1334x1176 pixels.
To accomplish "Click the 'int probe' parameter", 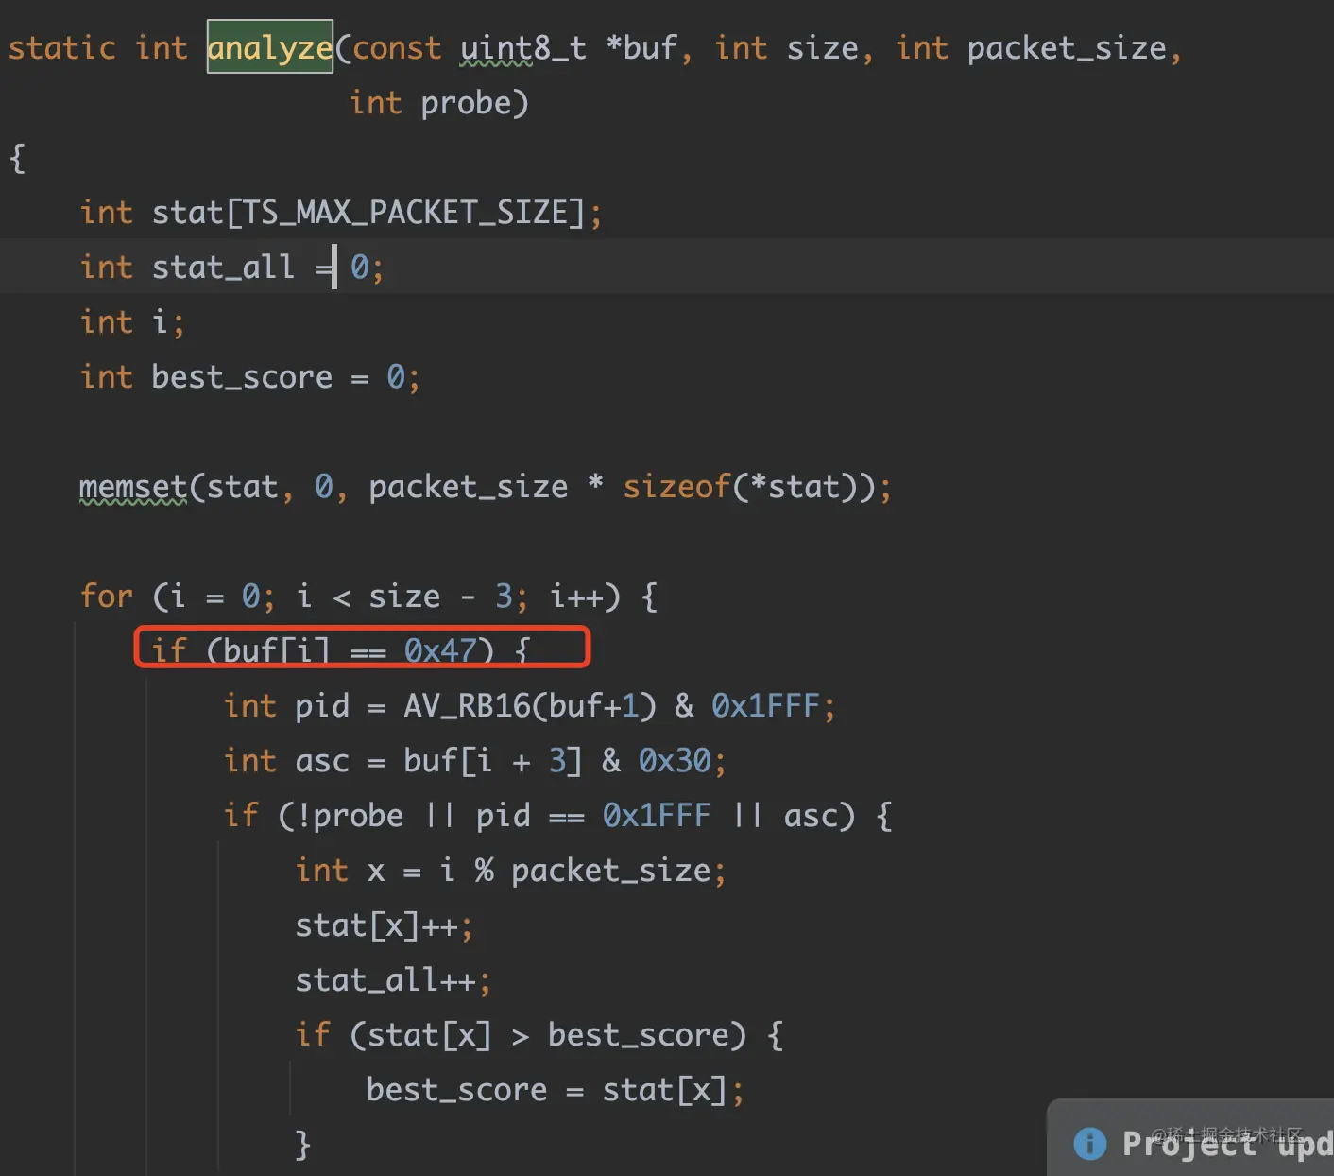I will (x=430, y=103).
